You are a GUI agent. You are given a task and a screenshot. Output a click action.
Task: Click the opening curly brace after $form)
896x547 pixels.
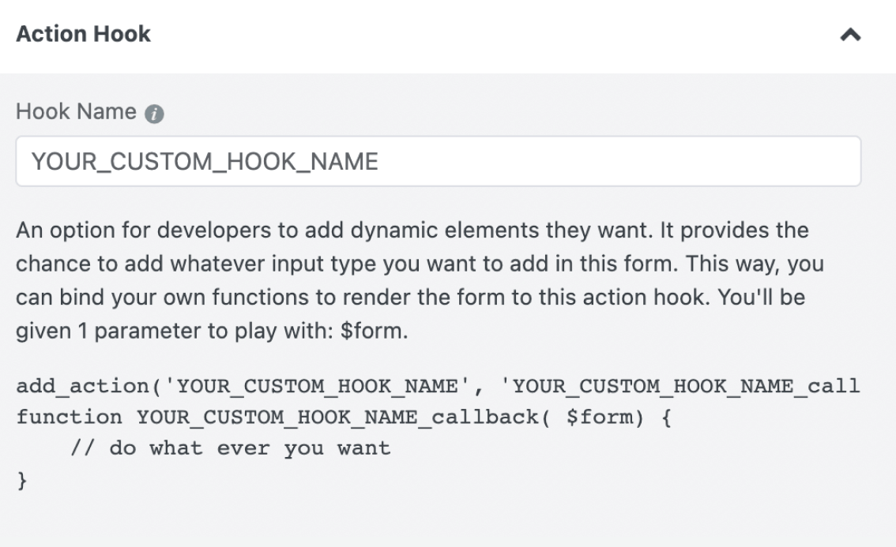(665, 418)
